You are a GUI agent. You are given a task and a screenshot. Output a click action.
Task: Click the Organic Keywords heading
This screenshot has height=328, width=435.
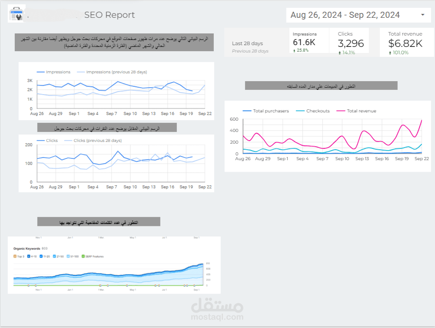click(27, 249)
